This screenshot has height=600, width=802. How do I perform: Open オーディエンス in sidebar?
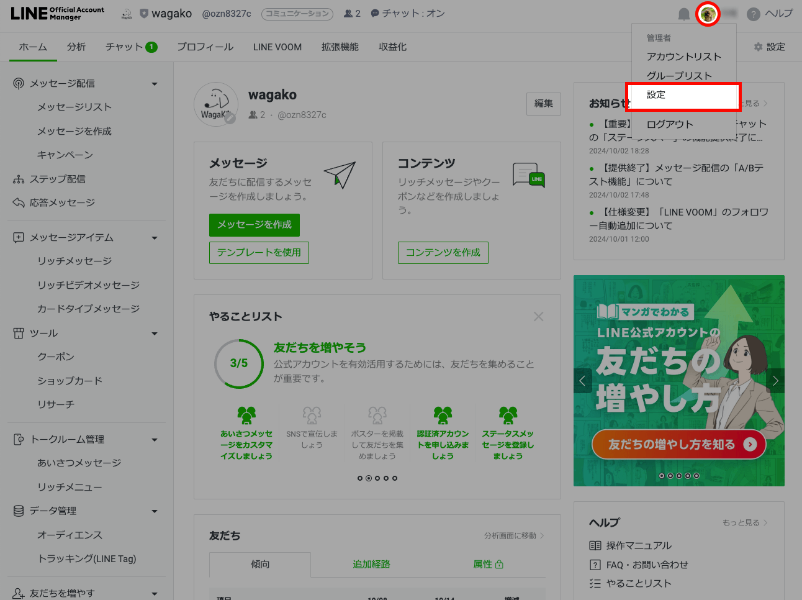pyautogui.click(x=70, y=535)
